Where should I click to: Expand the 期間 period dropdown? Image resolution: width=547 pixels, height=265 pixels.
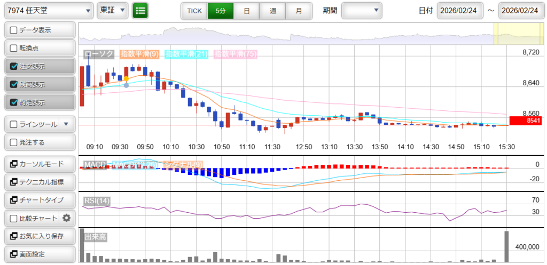(x=362, y=11)
